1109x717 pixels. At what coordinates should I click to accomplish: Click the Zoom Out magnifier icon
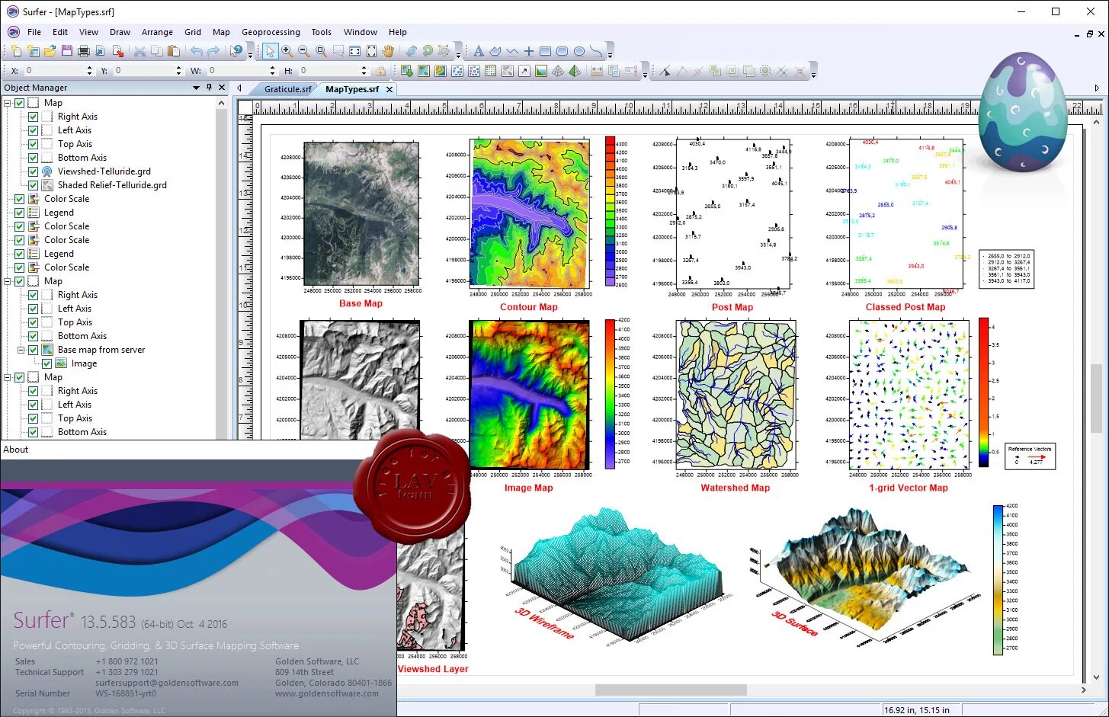click(x=303, y=51)
